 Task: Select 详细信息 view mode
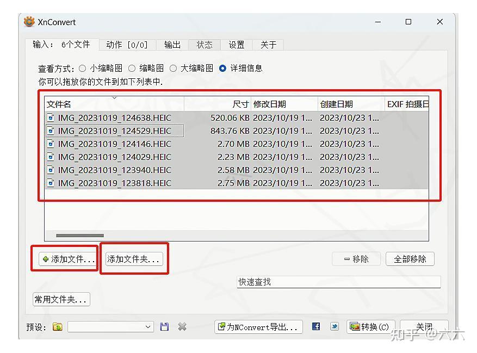(222, 68)
